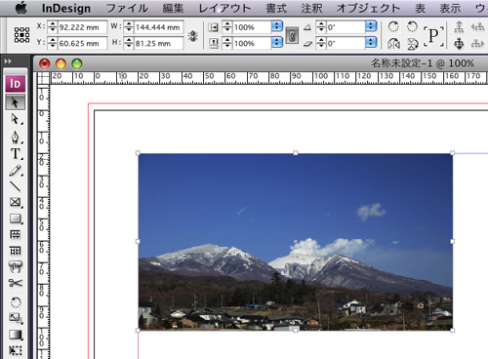Click the bottom-left handle of image frame

138,331
